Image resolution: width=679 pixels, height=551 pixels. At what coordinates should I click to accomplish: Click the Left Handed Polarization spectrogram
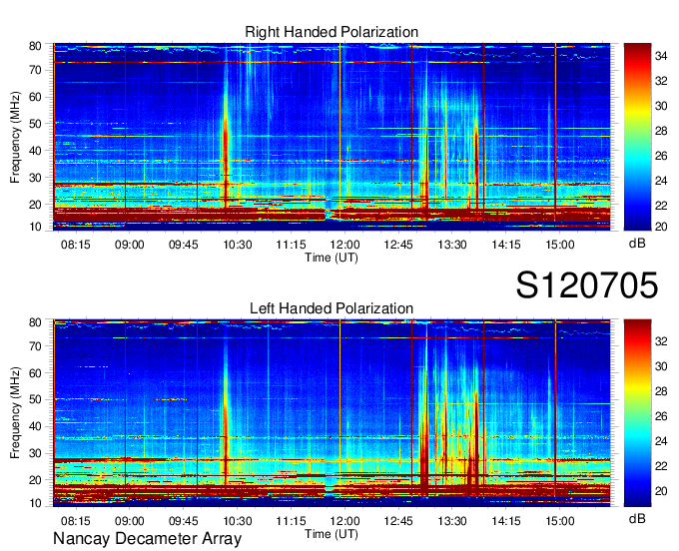tap(332, 413)
